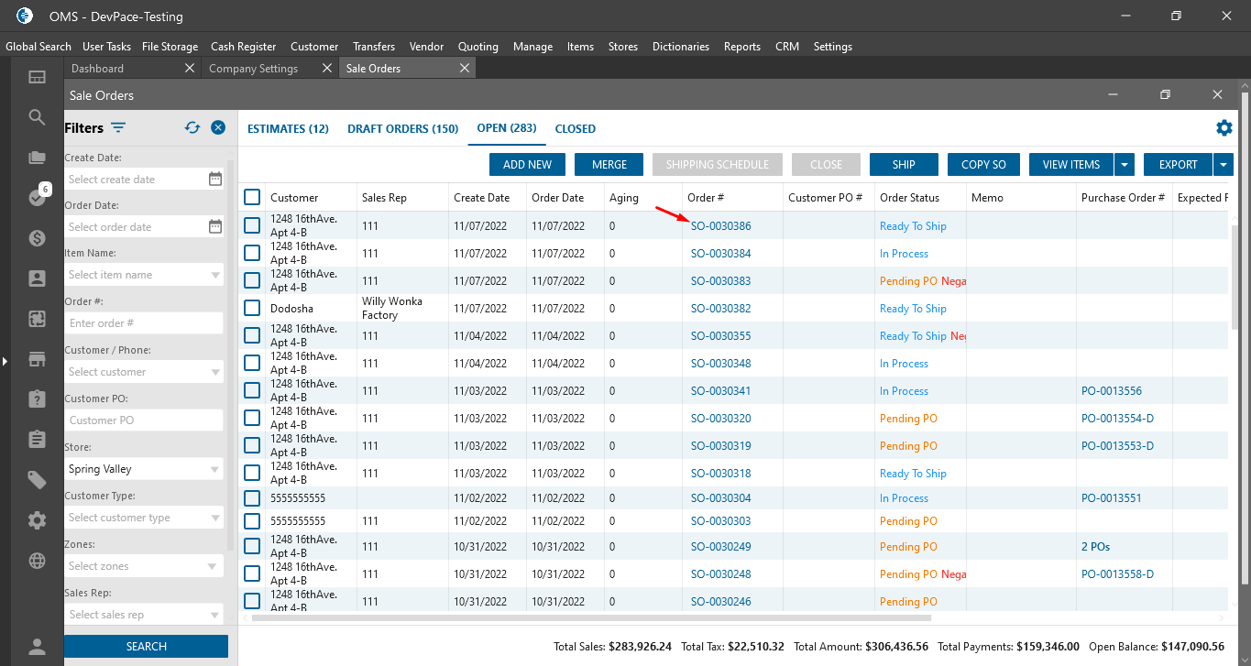Expand the Export dropdown arrow
This screenshot has width=1251, height=666.
coord(1224,165)
